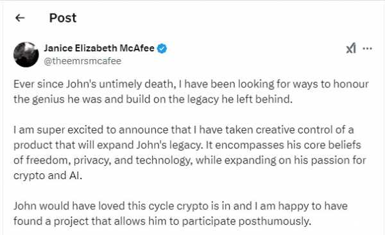Click the line starting "of freedom, privacy"

(x=190, y=161)
